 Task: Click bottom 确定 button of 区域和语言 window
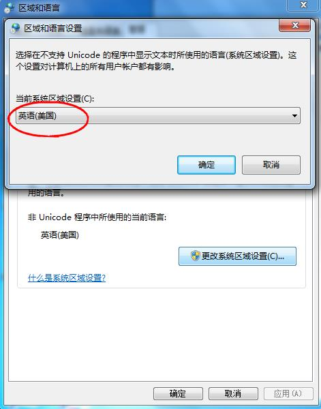[x=178, y=393]
